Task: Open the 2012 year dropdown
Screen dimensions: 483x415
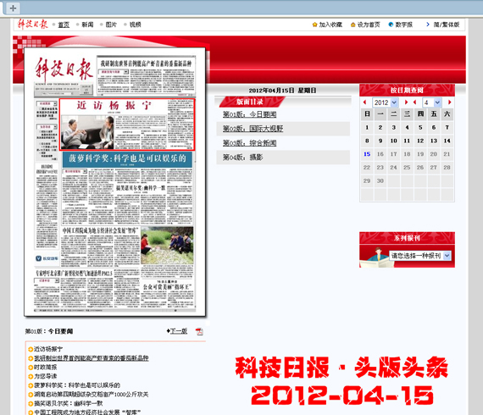Action: pos(386,102)
